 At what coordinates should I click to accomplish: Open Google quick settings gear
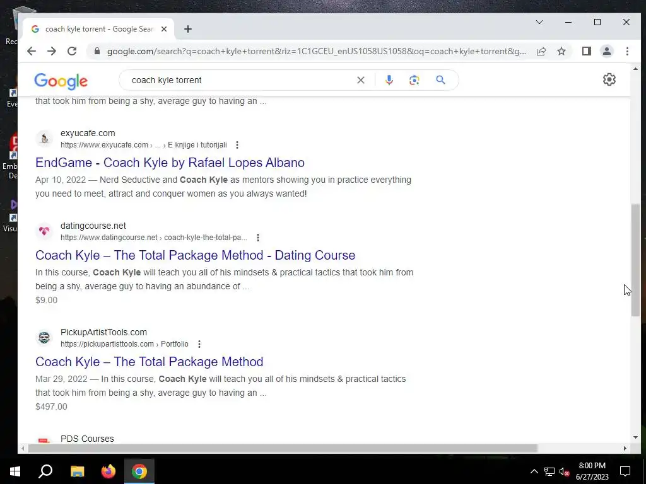point(609,79)
